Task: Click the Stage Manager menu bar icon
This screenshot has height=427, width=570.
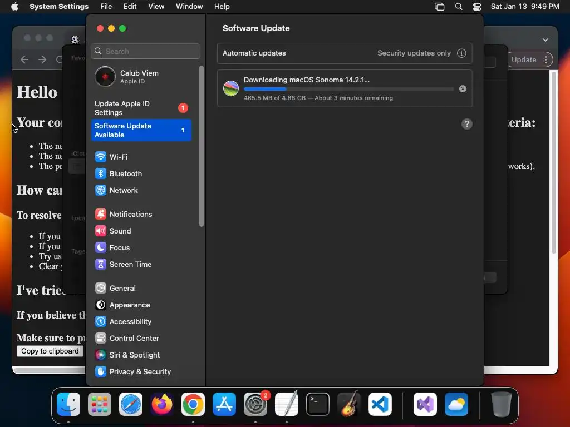Action: (440, 7)
